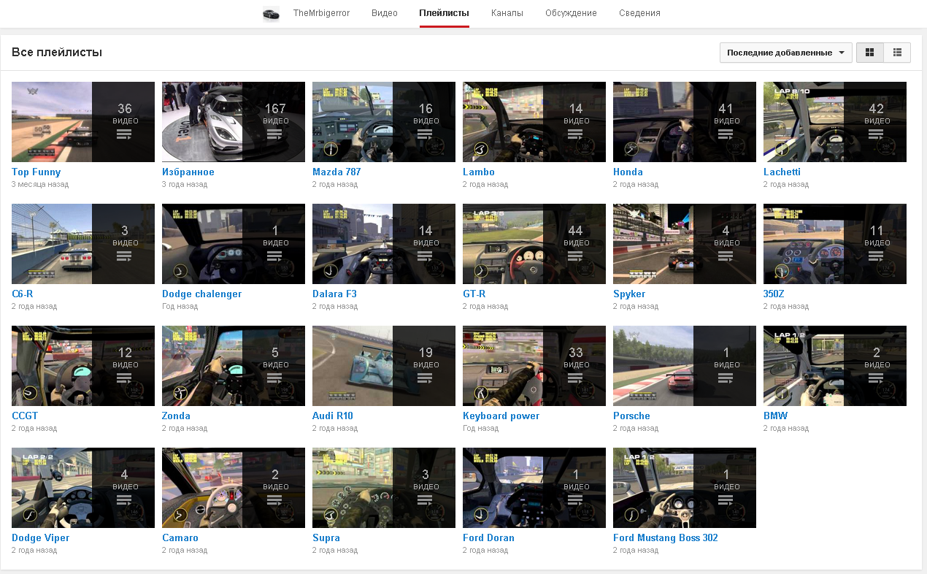Open the CCGT playlist title
This screenshot has height=574, width=927.
[x=25, y=416]
